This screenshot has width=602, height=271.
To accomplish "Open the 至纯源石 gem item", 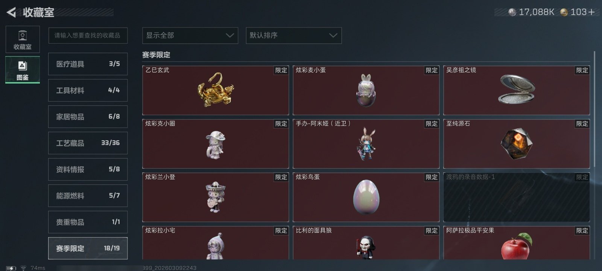I will 517,144.
